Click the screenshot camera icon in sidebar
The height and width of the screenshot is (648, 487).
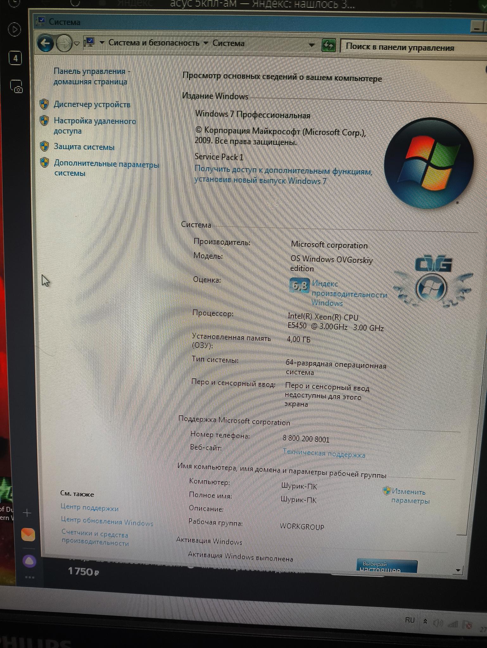pos(16,86)
